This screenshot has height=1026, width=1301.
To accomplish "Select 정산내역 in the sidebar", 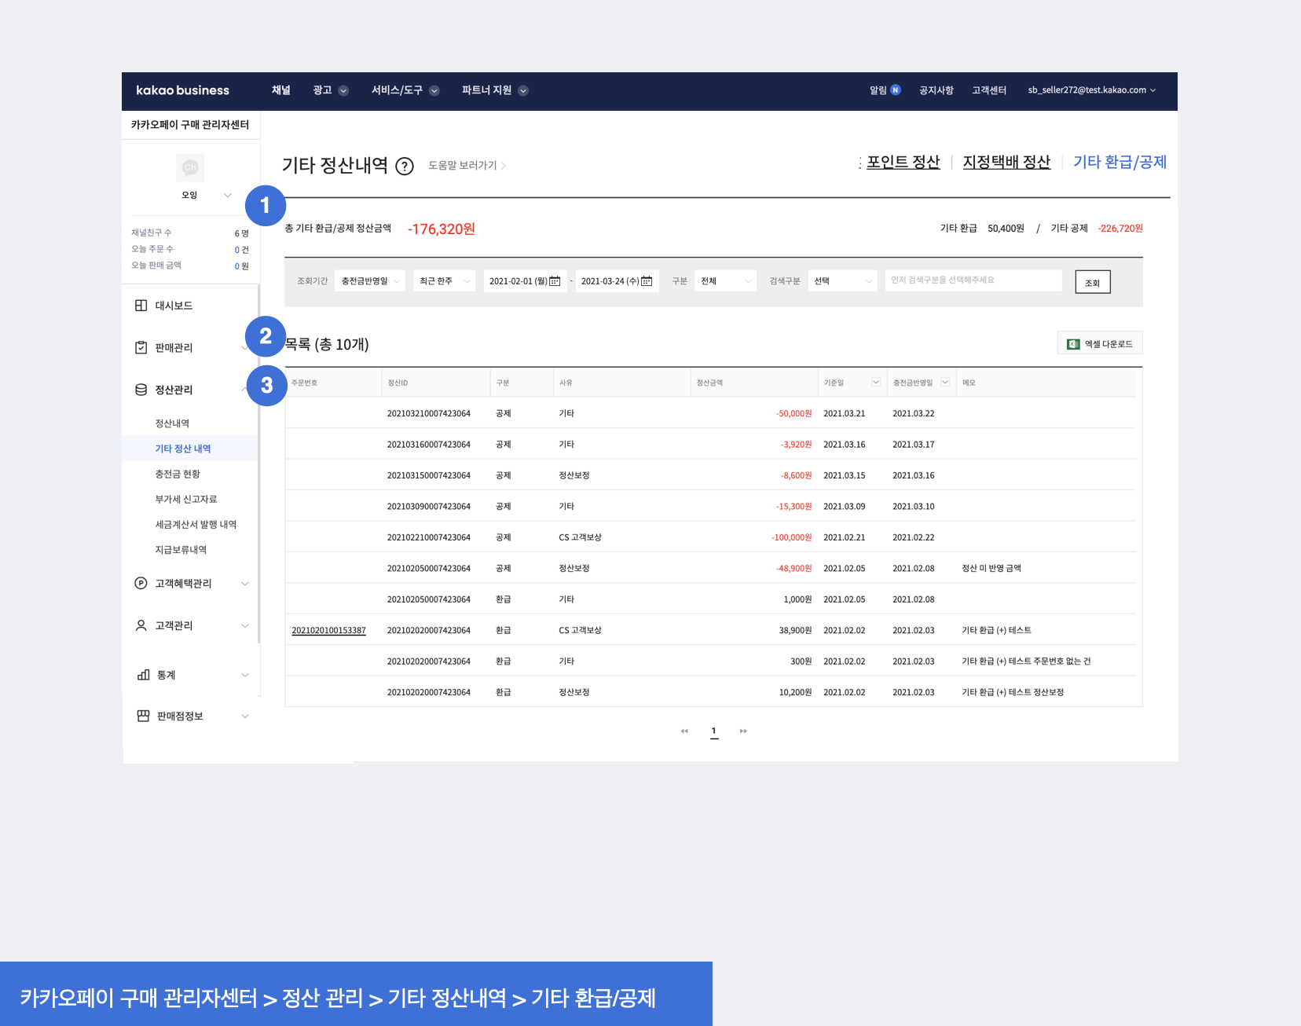I will coord(172,423).
